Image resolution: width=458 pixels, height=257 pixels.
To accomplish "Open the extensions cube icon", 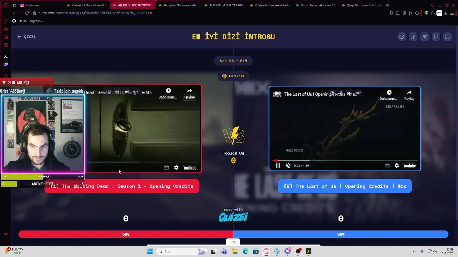I will click(433, 13).
